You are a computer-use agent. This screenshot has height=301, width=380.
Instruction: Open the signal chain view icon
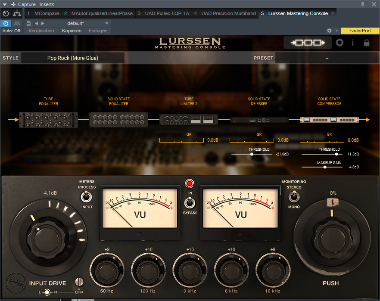[x=308, y=43]
